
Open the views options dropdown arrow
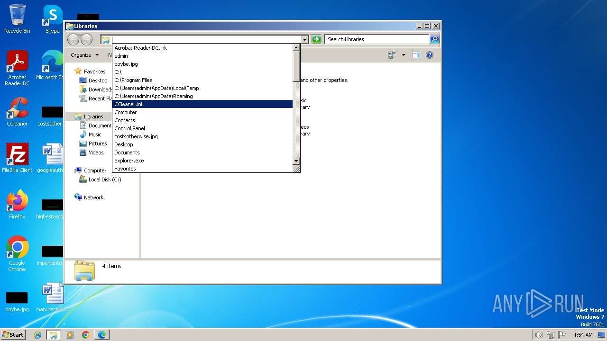pos(404,55)
